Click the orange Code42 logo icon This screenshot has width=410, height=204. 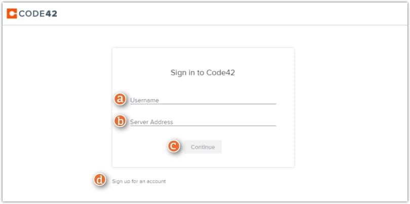[x=12, y=14]
